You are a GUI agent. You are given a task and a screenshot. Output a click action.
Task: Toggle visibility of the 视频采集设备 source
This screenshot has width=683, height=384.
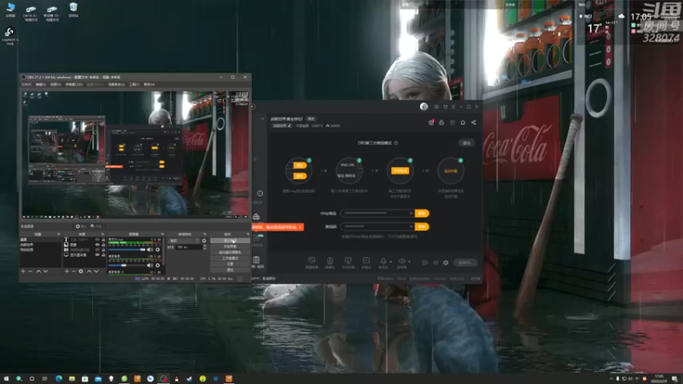pos(97,250)
